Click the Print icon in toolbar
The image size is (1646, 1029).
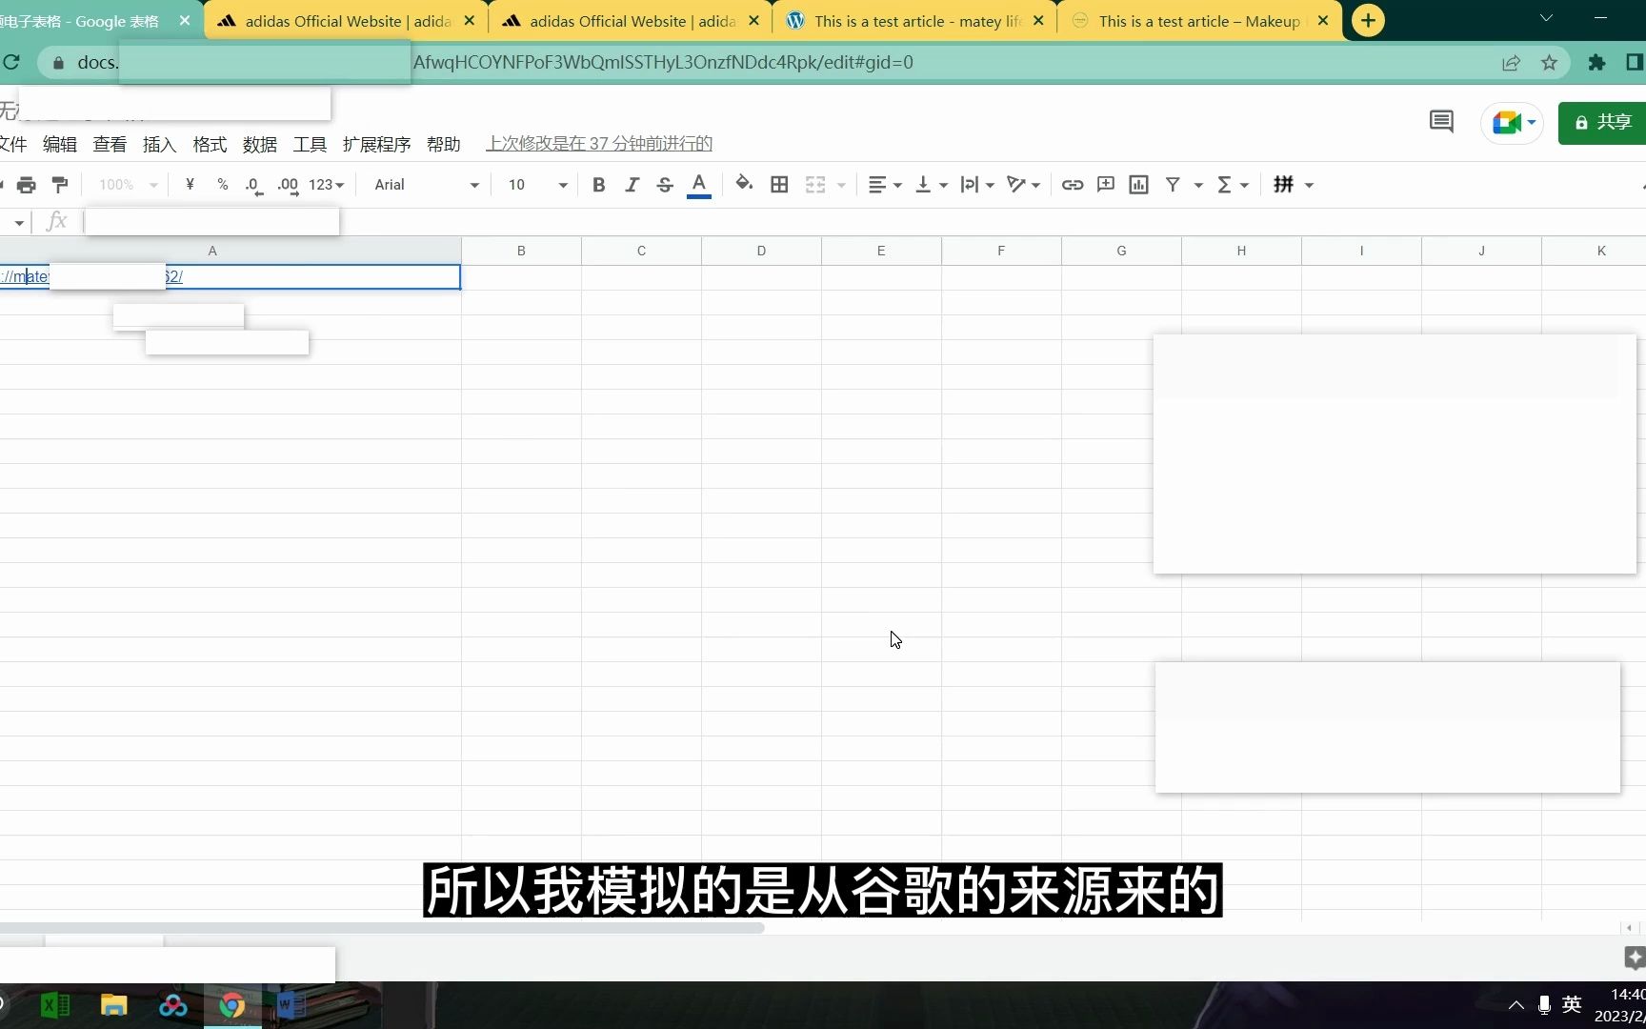[x=27, y=185]
